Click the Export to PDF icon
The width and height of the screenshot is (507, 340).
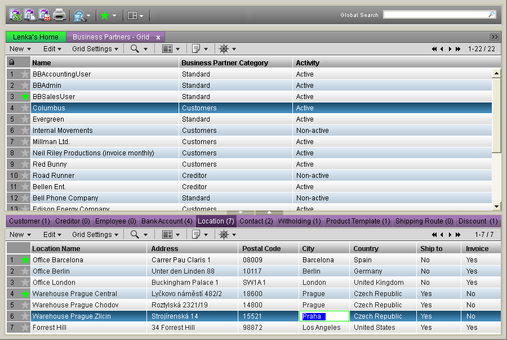[x=45, y=15]
